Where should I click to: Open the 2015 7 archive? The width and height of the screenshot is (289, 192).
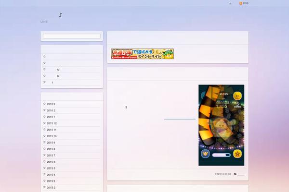pyautogui.click(x=51, y=156)
